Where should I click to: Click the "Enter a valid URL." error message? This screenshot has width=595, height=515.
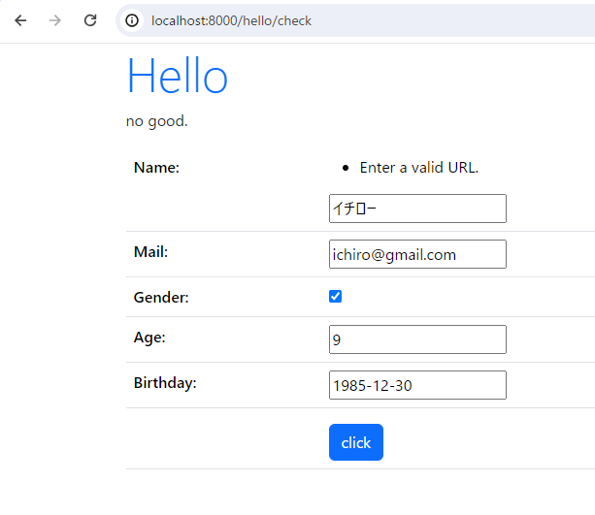click(419, 167)
